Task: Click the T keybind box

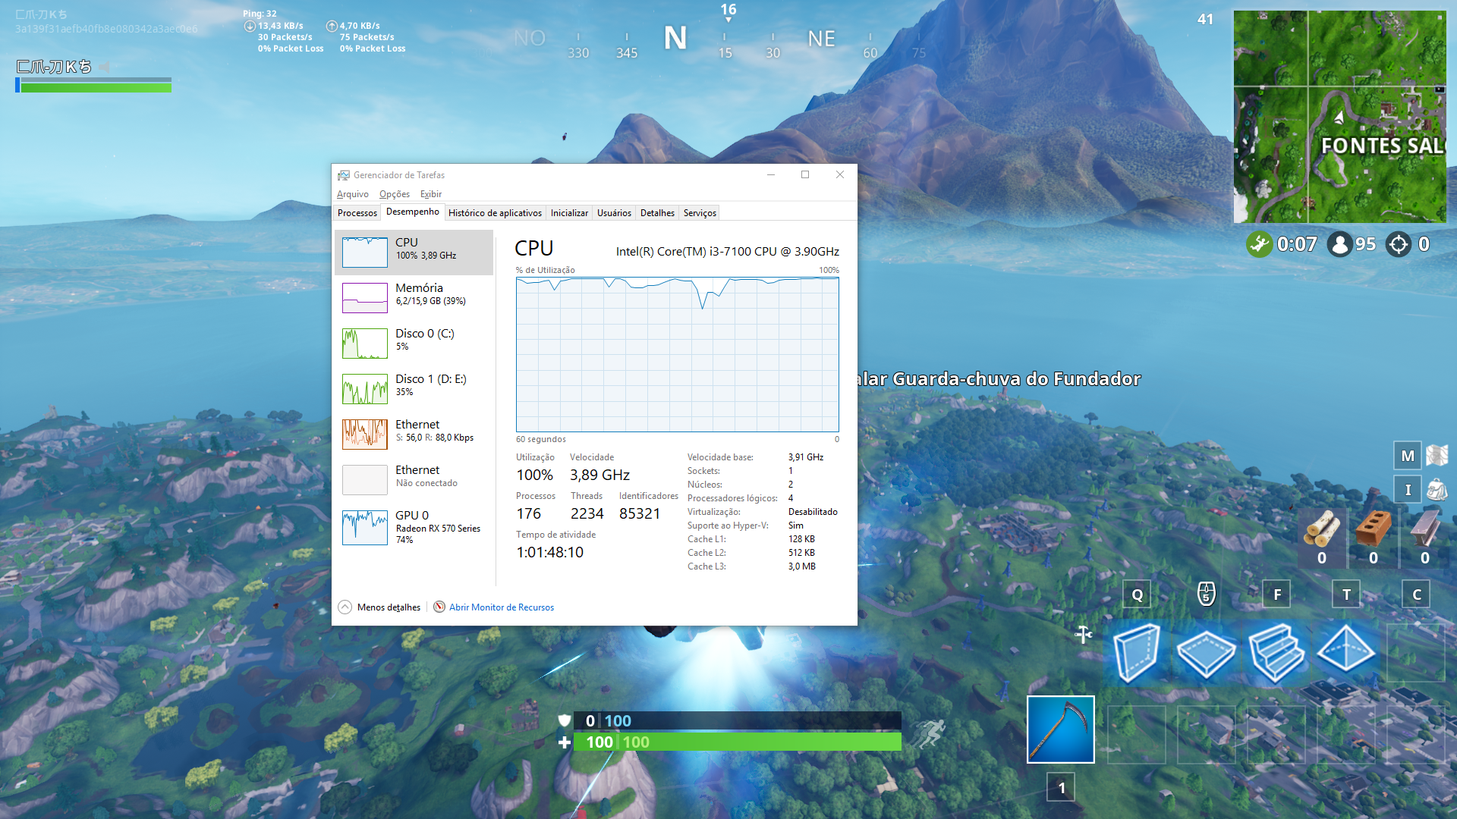Action: (1346, 595)
